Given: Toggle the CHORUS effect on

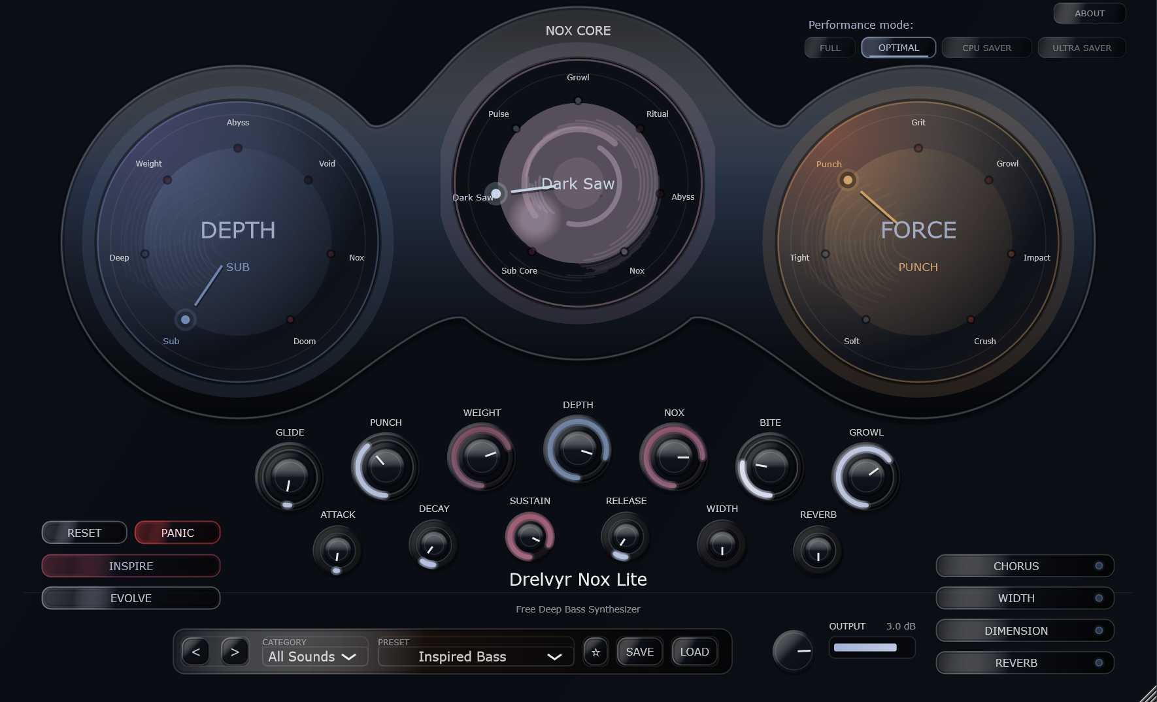Looking at the screenshot, I should point(1025,566).
